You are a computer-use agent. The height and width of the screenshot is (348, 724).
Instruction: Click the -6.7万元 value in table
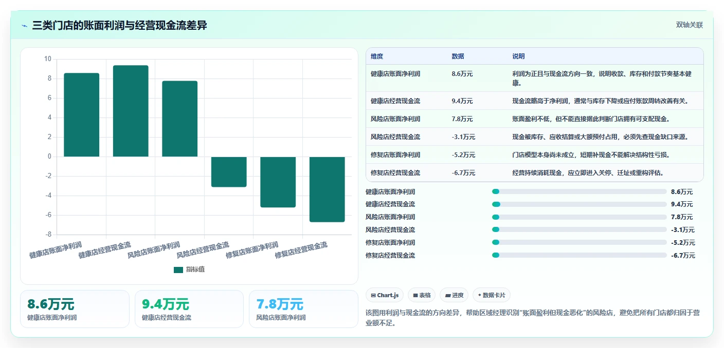(x=463, y=173)
